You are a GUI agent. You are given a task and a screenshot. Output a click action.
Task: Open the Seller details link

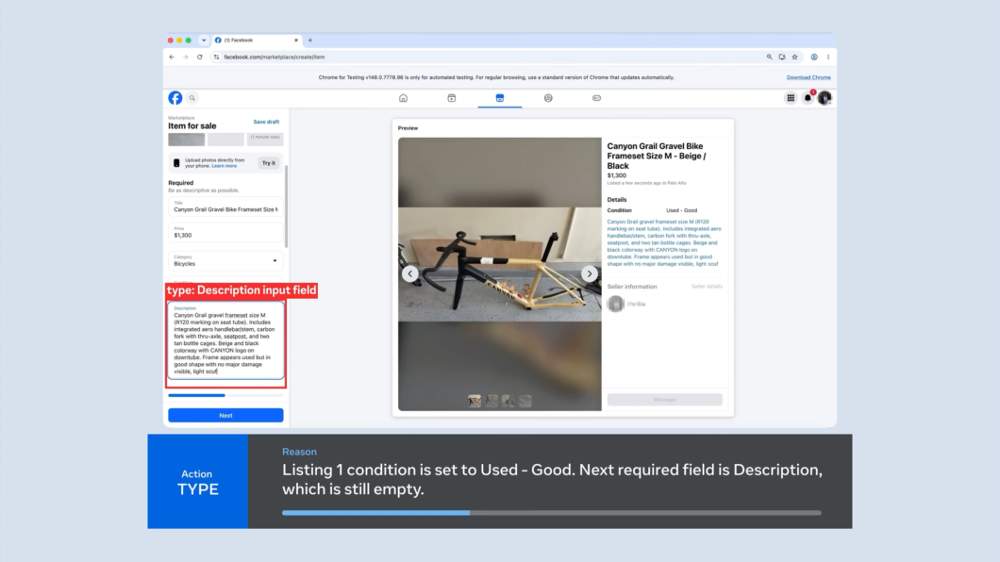(707, 286)
